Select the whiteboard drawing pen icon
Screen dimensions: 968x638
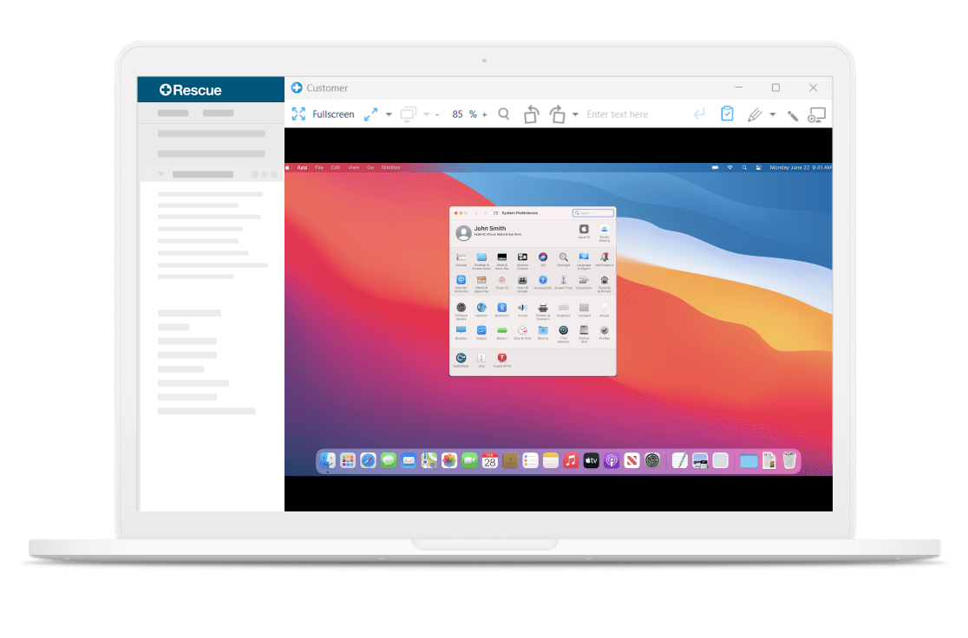click(x=754, y=114)
